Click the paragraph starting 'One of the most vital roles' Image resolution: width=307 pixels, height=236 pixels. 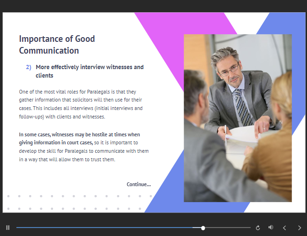click(x=81, y=104)
